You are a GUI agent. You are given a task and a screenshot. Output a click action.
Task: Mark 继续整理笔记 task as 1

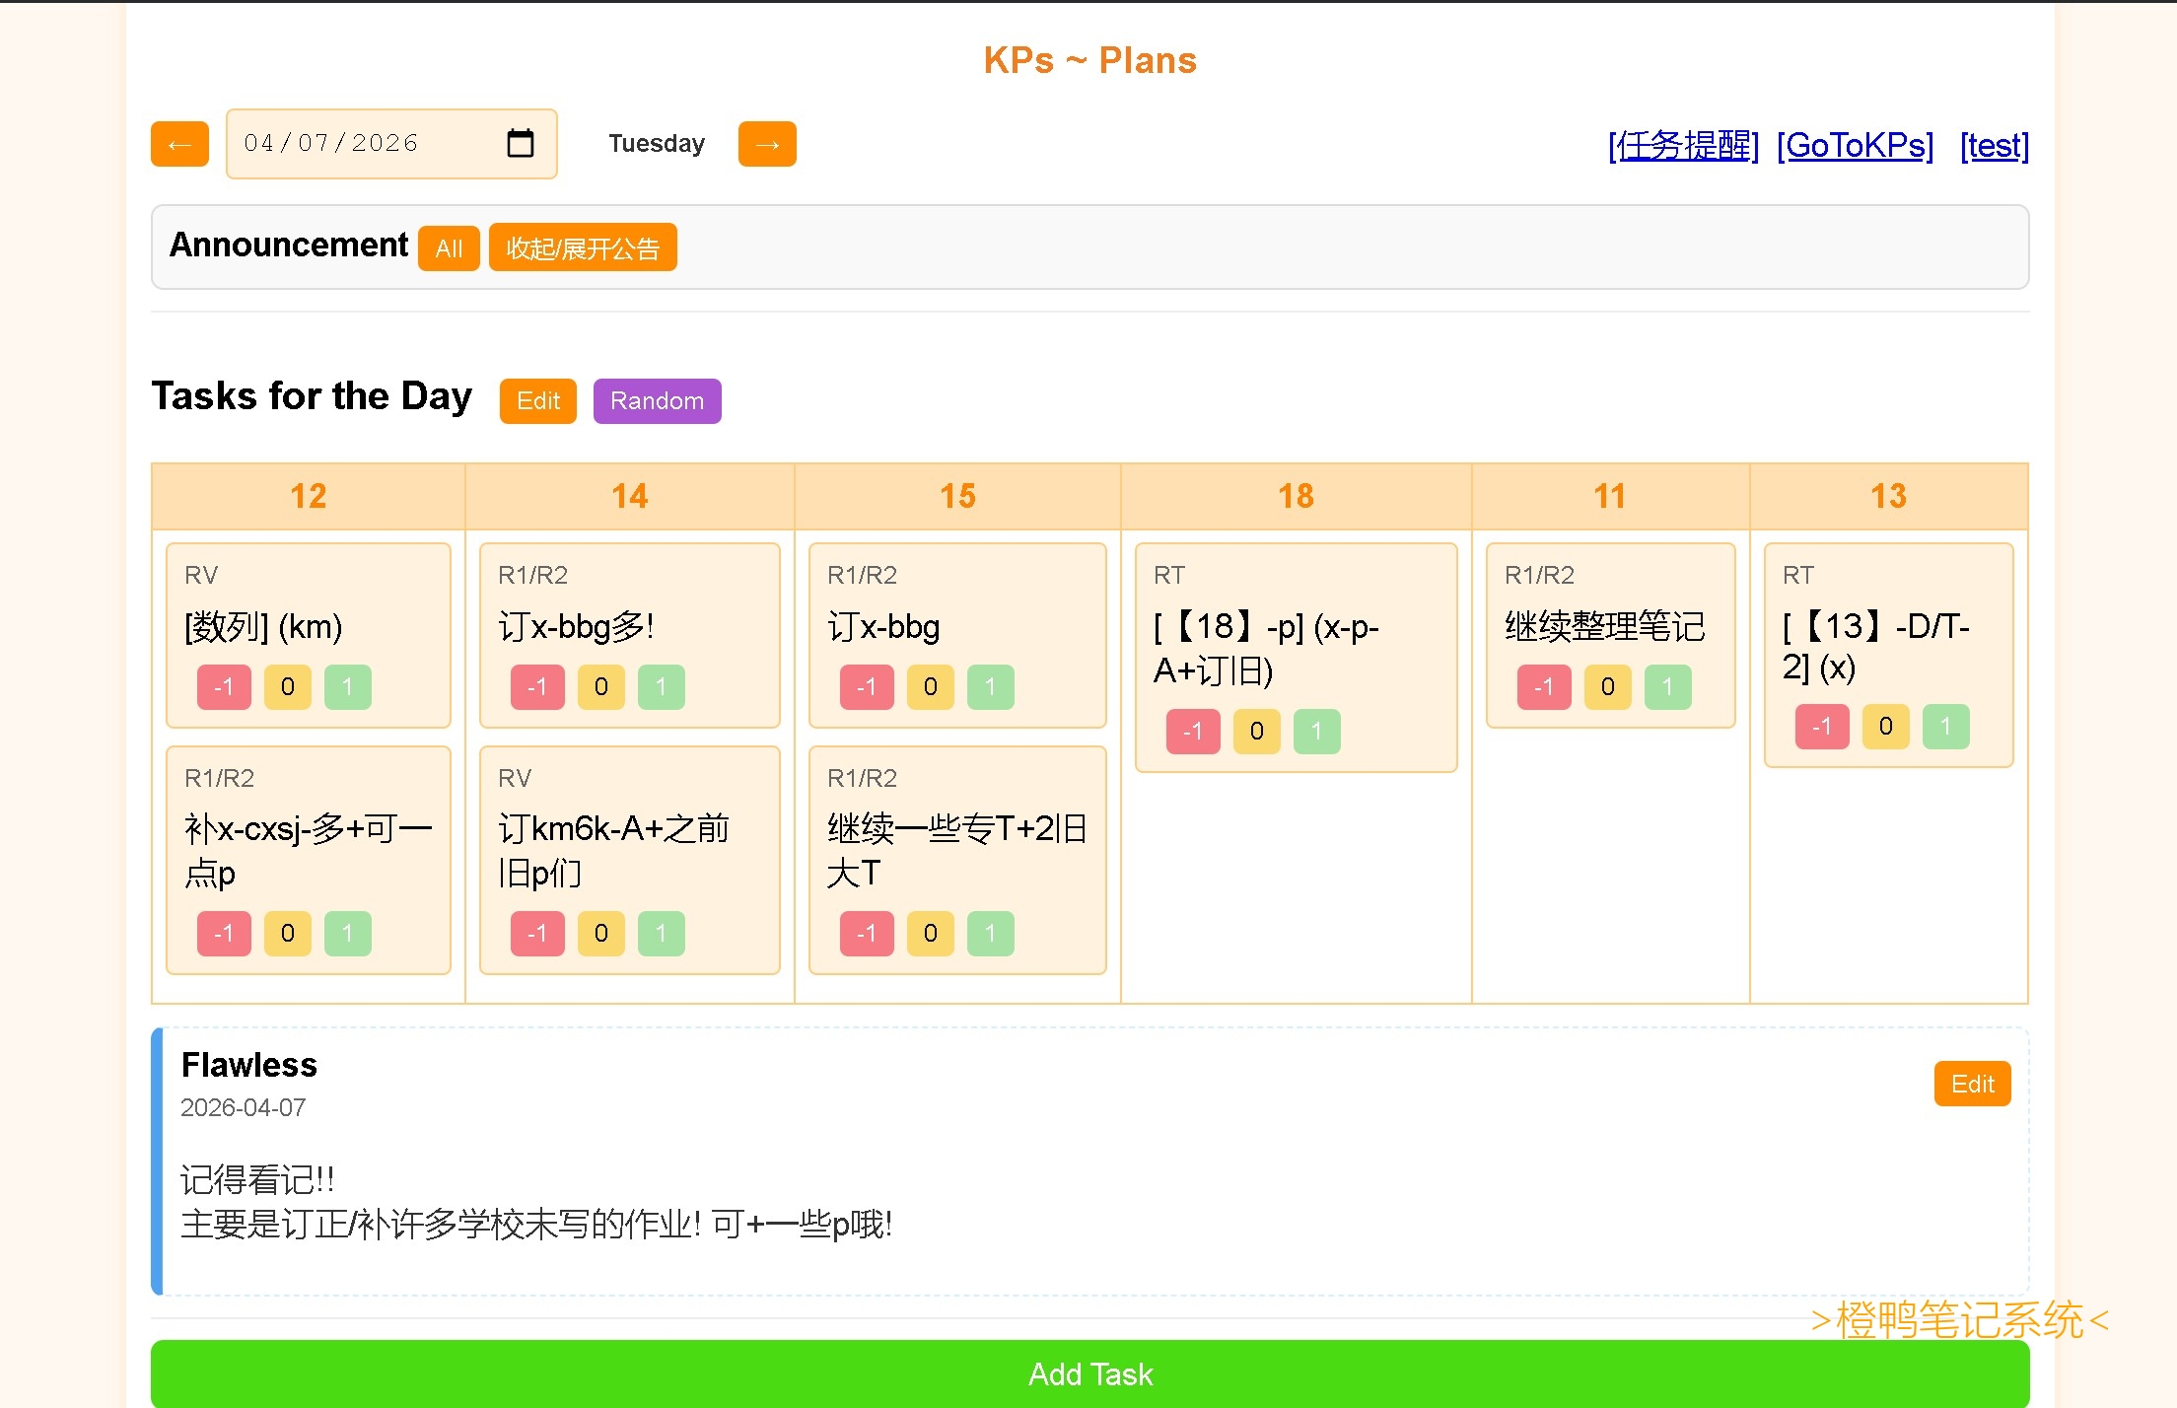(1667, 687)
